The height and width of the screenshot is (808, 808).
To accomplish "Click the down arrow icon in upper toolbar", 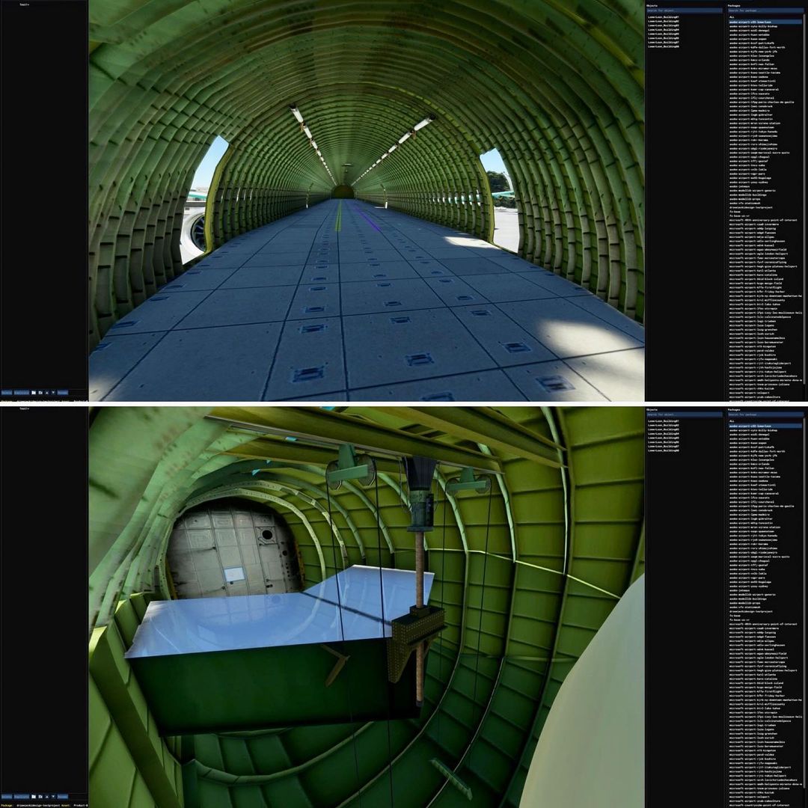I will point(52,392).
